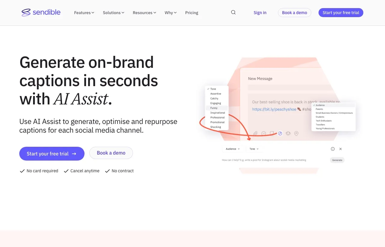
Task: Click the 'No card required' text
Action: pyautogui.click(x=42, y=171)
